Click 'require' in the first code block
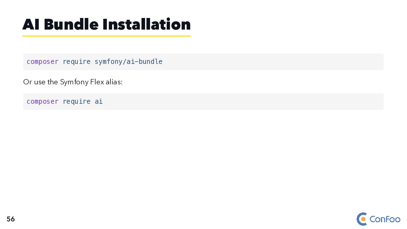This screenshot has height=229, width=407. point(76,62)
